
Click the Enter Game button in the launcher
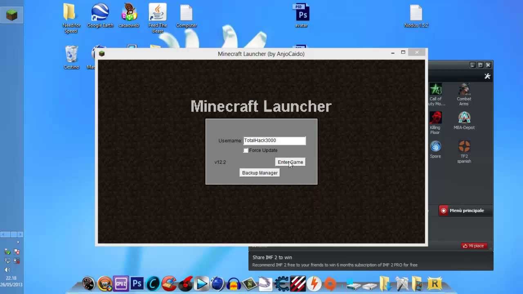coord(291,162)
